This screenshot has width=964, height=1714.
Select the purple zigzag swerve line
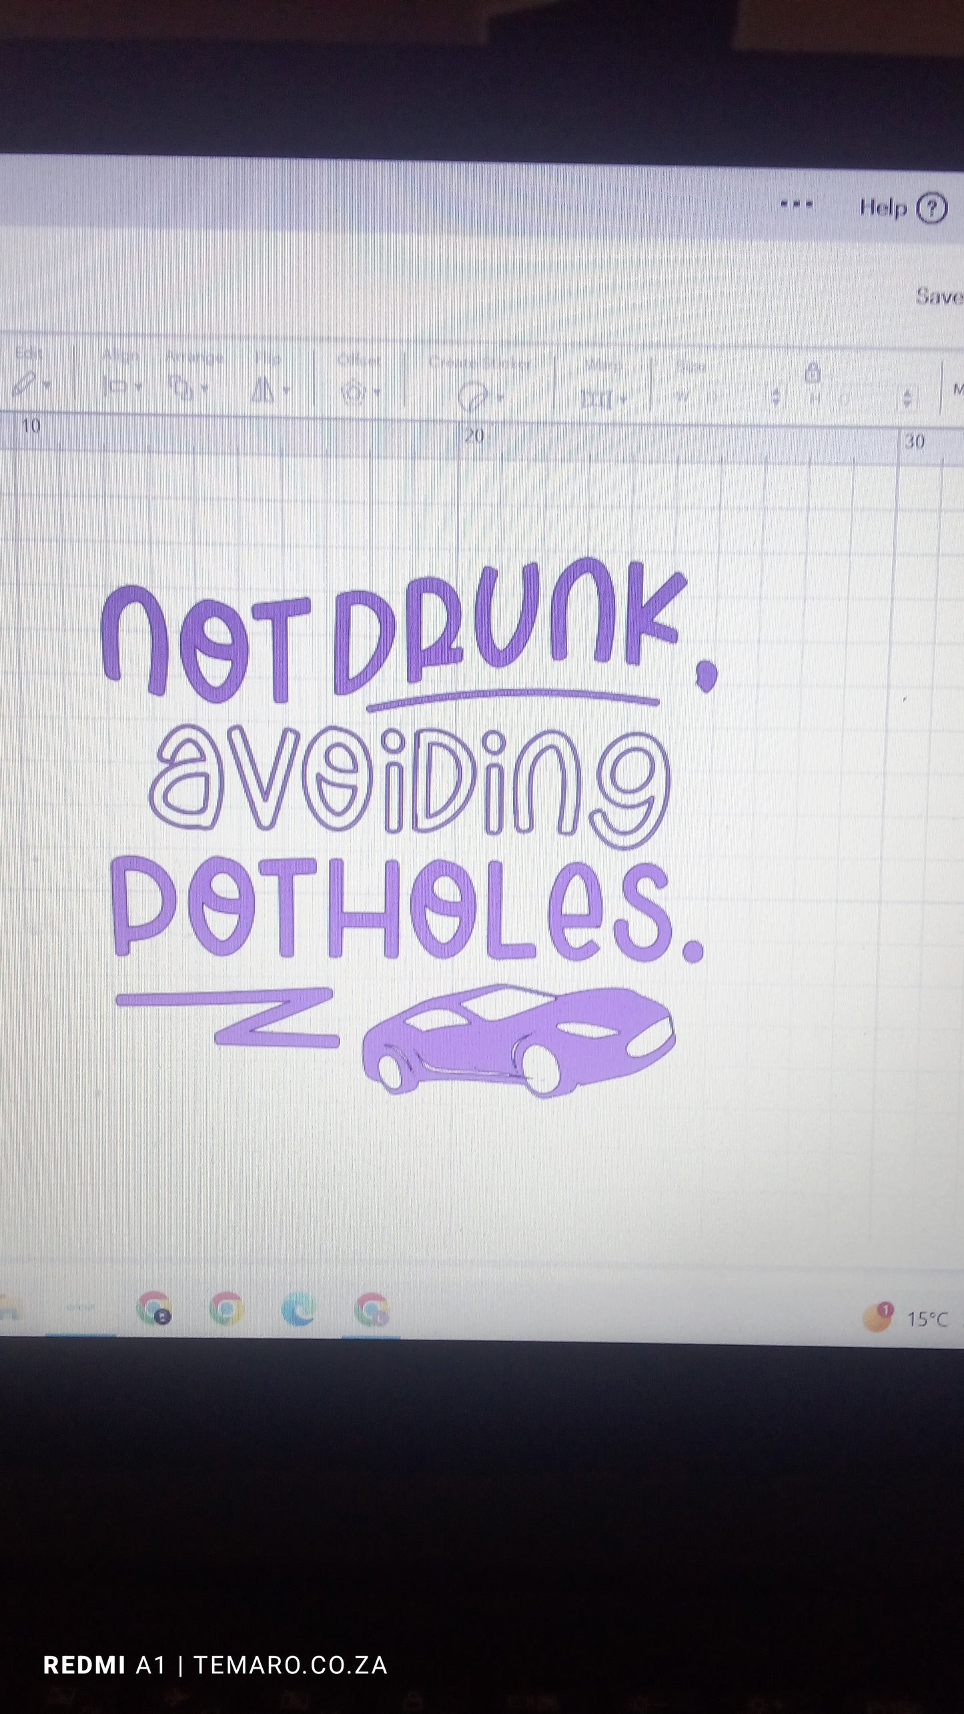click(228, 1019)
